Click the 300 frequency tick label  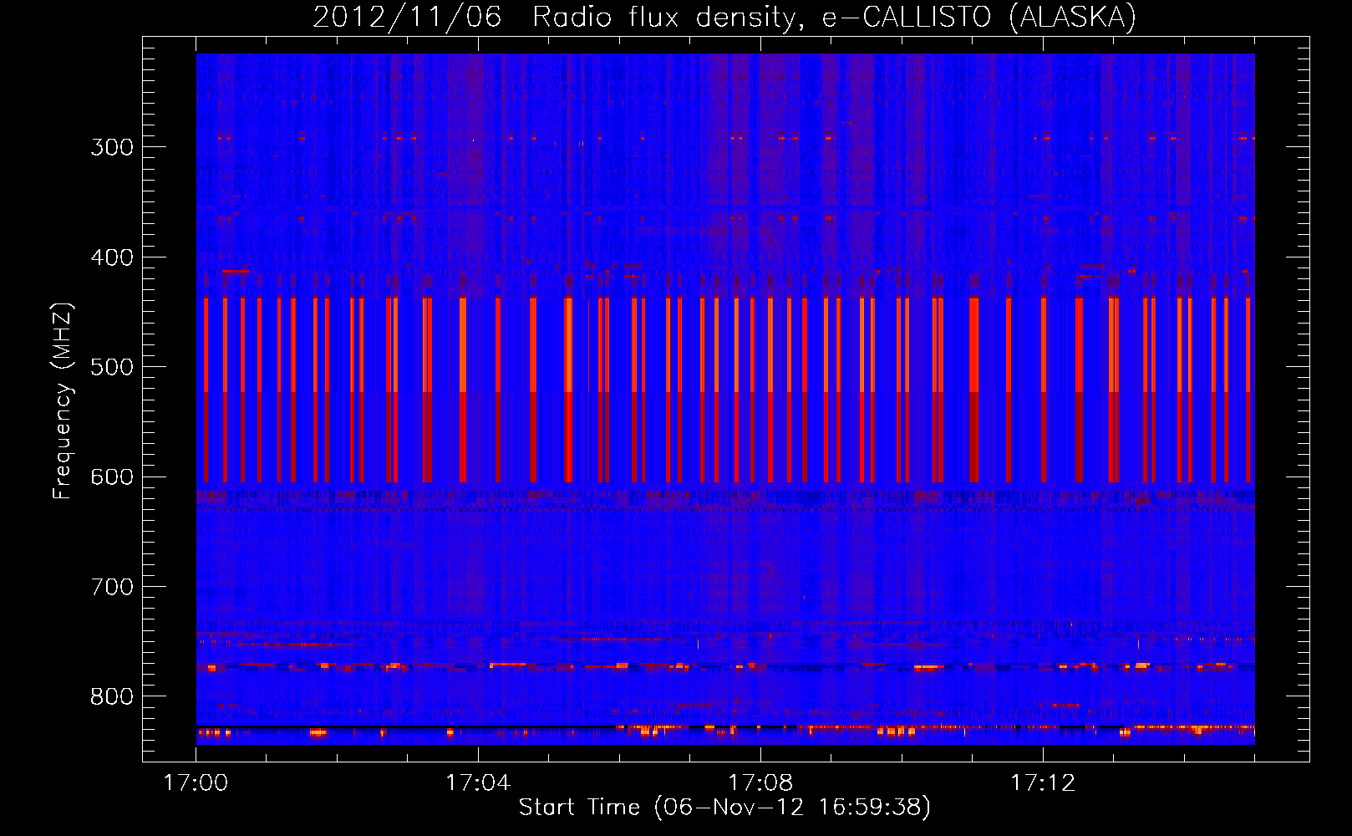tap(112, 147)
